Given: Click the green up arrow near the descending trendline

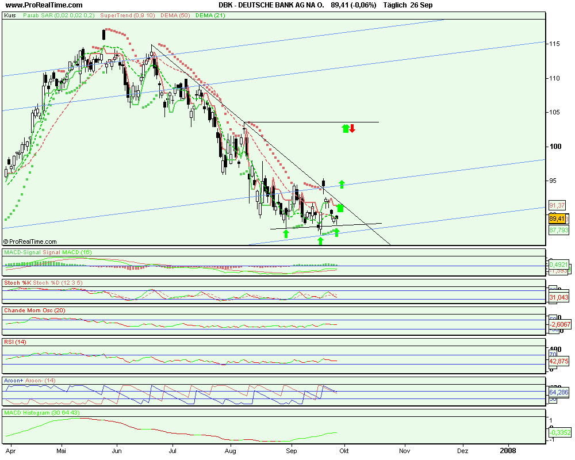Looking at the screenshot, I should pos(342,185).
